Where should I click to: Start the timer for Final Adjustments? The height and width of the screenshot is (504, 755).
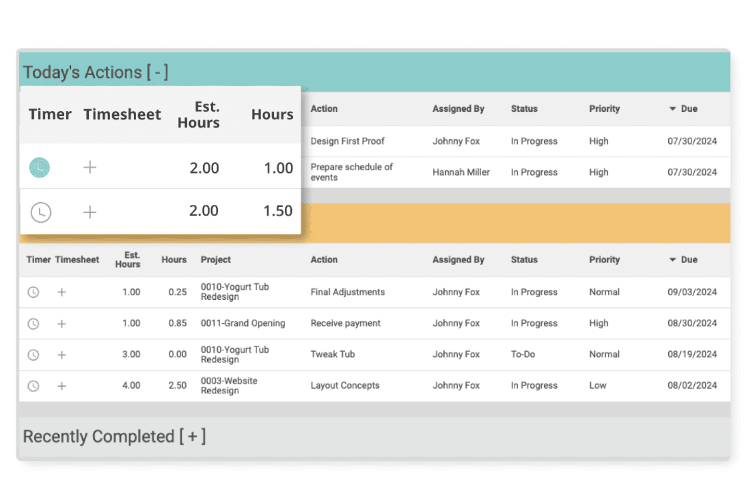tap(33, 292)
